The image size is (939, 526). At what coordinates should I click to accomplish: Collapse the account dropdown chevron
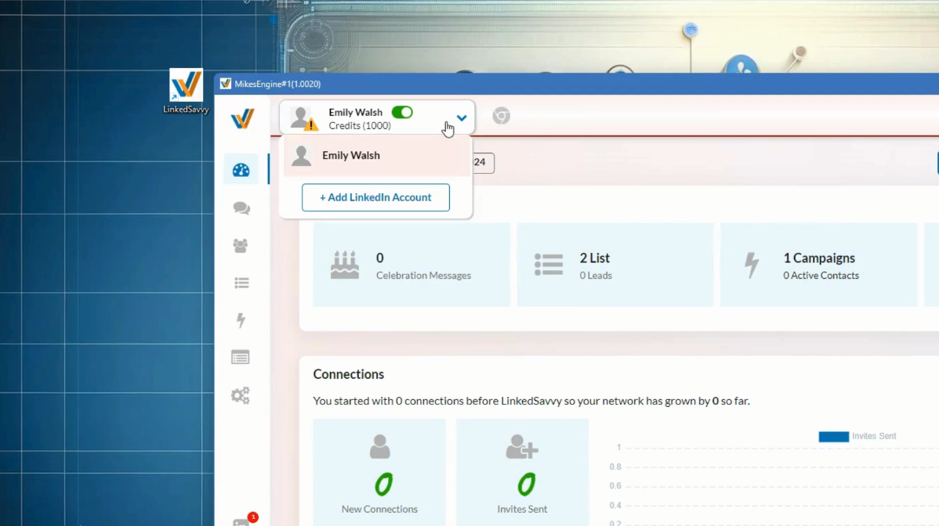[461, 117]
